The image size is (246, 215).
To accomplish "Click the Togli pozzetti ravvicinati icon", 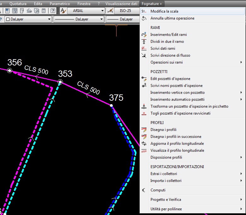I will point(144,113).
